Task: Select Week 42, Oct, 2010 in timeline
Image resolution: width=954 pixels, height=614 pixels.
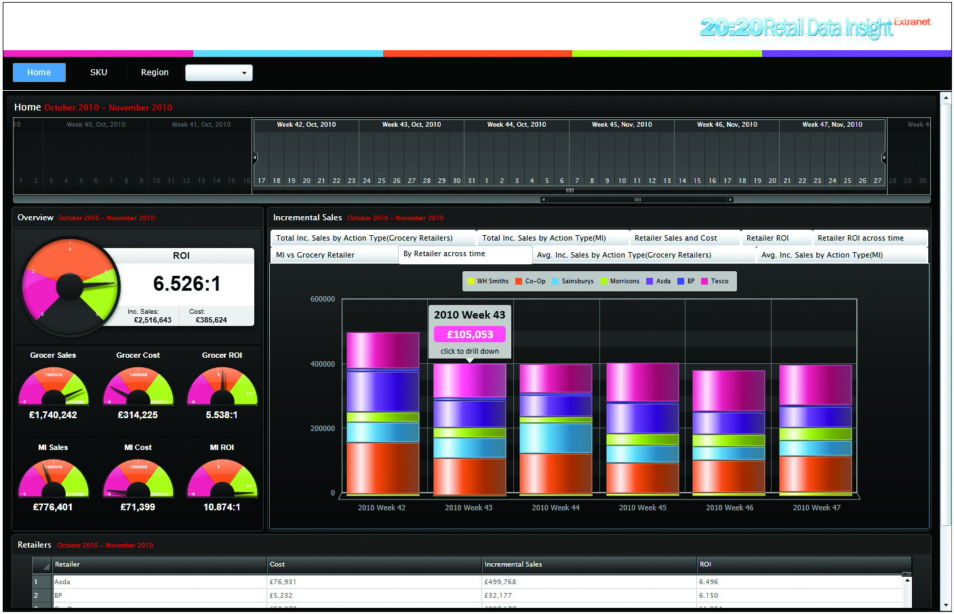Action: coord(306,125)
